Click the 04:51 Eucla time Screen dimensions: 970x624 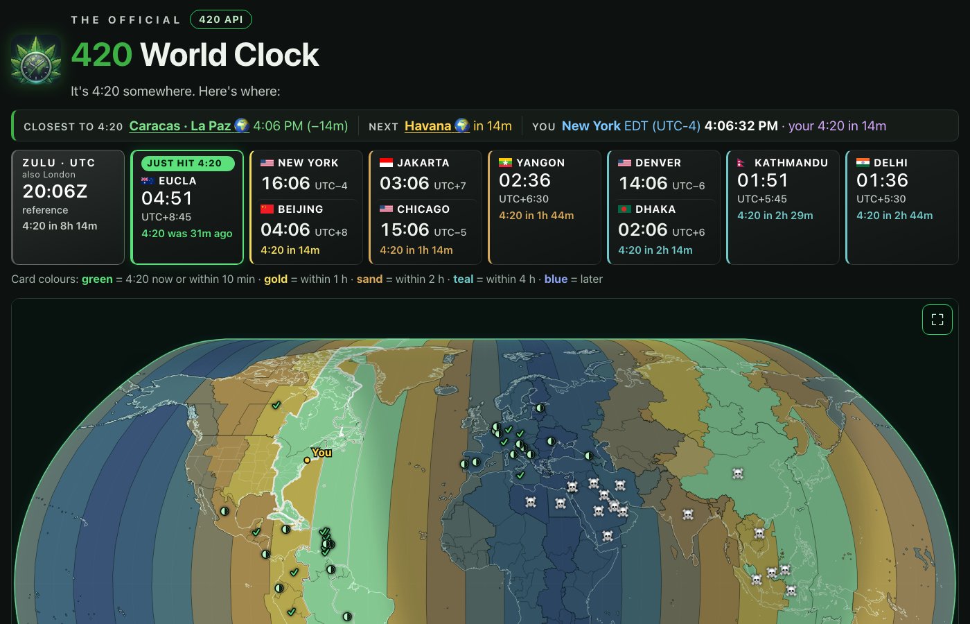tap(167, 198)
